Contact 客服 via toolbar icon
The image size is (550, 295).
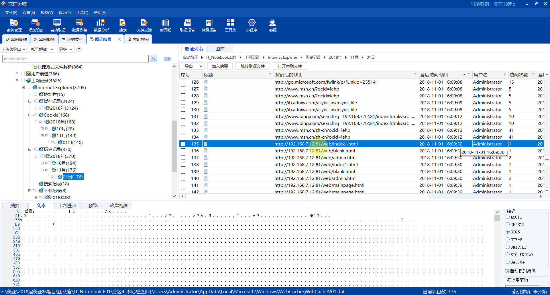click(x=273, y=25)
